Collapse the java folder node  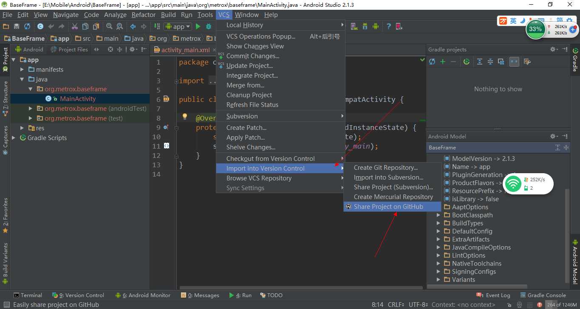pyautogui.click(x=22, y=79)
